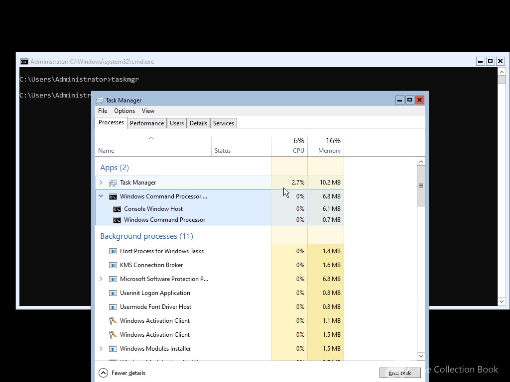Select Host Process for Windows Tasks
Viewport: 510px width, 382px height.
pos(220,251)
